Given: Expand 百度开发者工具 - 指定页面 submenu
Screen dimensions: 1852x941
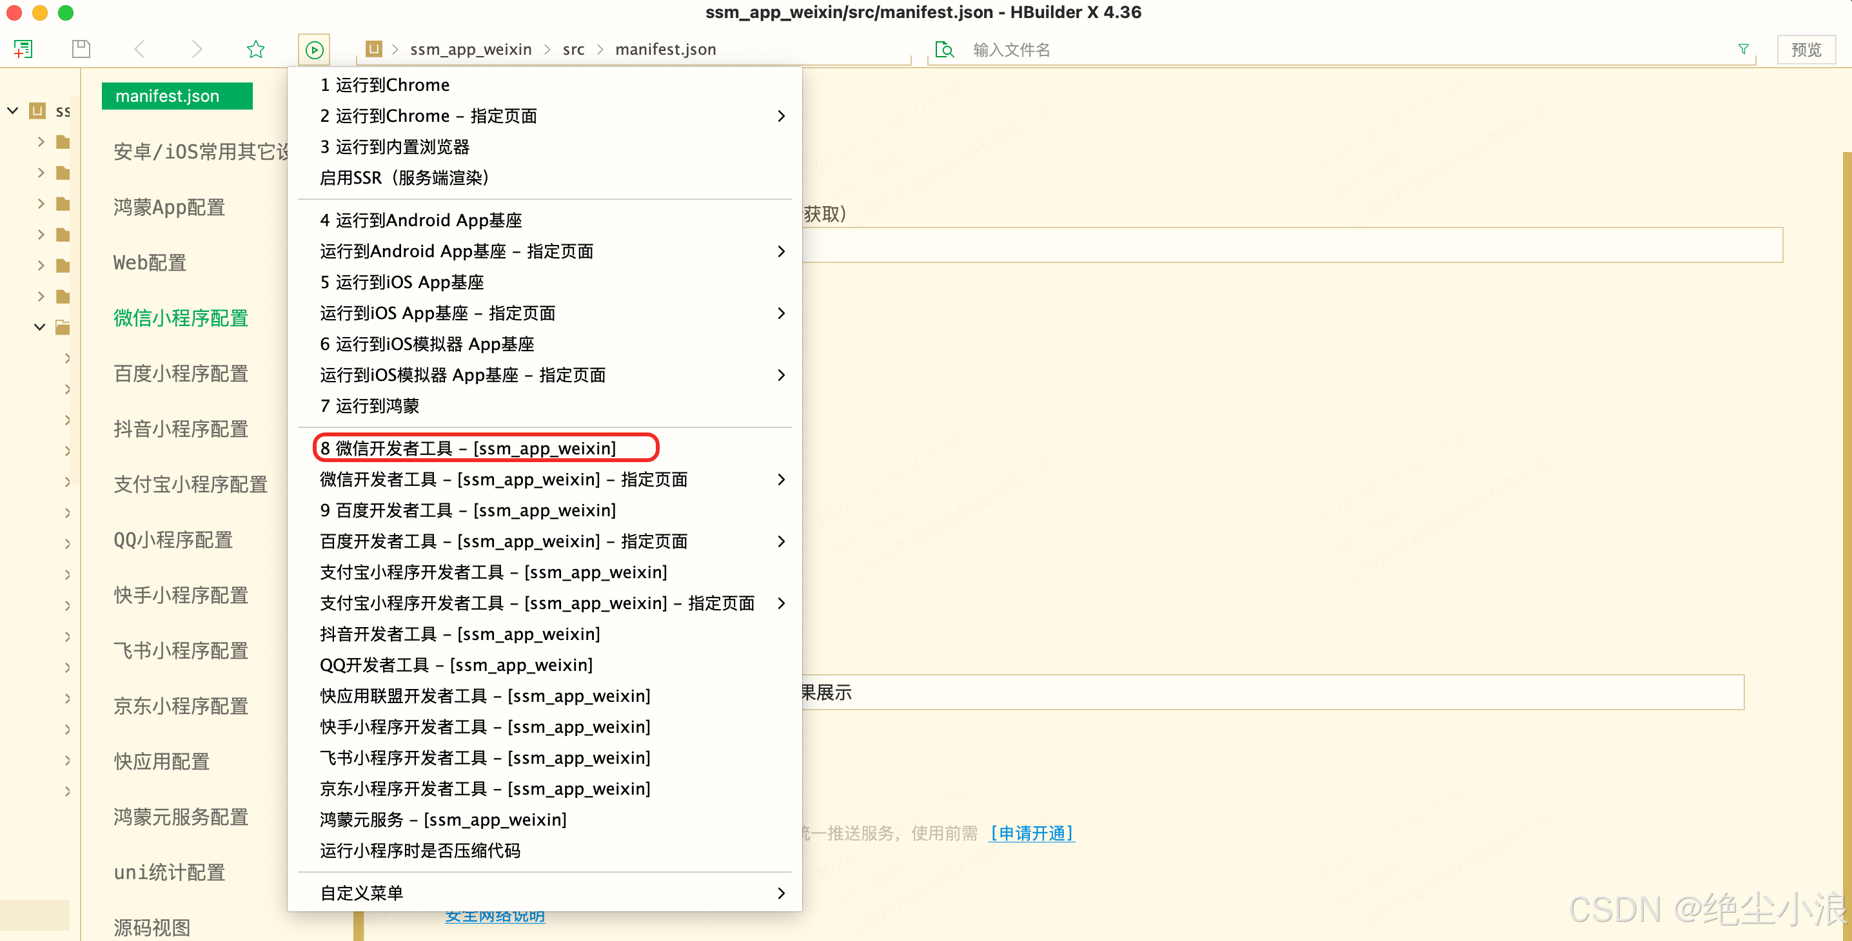Looking at the screenshot, I should pyautogui.click(x=545, y=541).
